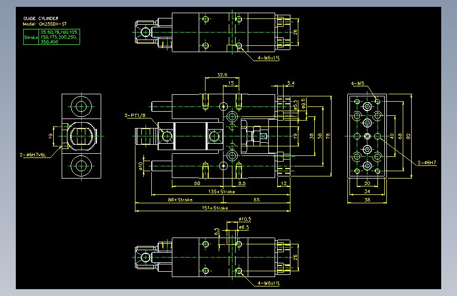
Task: Click the 34 width dimension in the right view
Action: 367,191
